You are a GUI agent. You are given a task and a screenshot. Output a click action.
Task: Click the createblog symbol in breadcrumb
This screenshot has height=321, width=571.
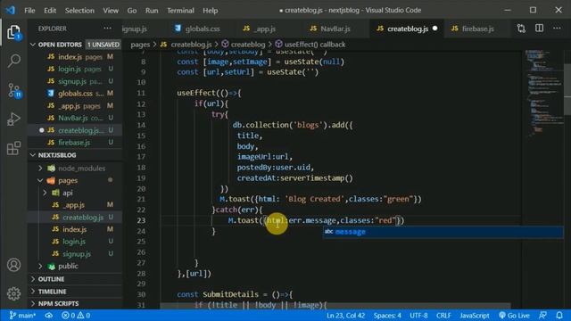[x=244, y=45]
